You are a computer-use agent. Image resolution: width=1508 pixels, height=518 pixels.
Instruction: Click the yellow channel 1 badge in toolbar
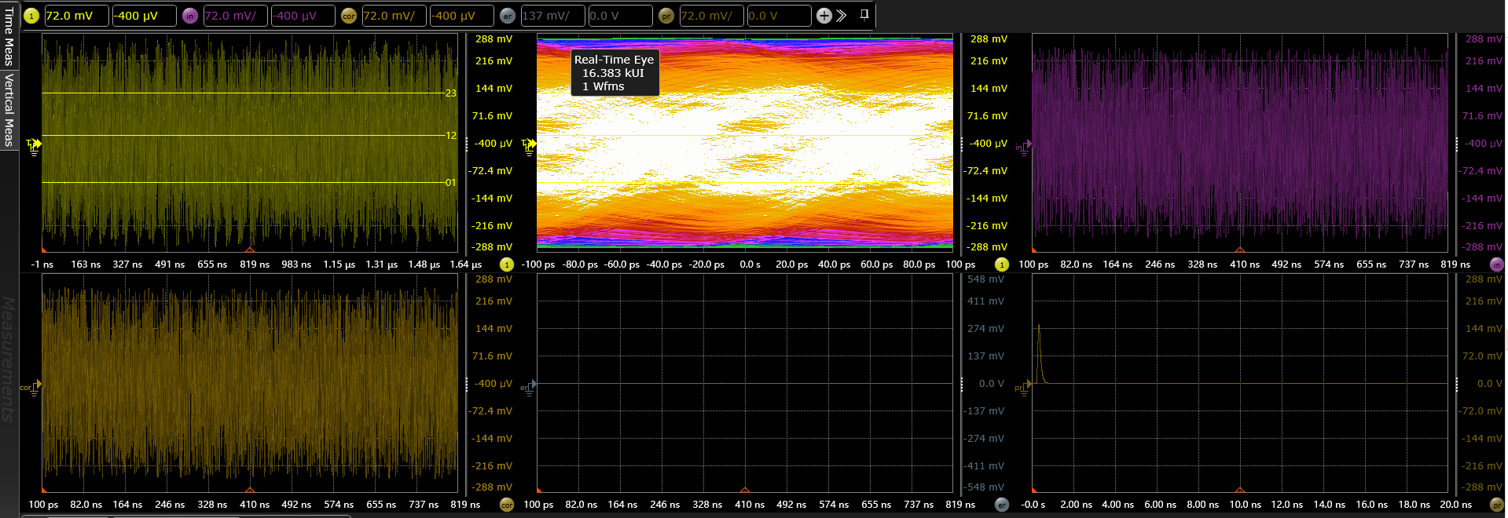coord(31,16)
